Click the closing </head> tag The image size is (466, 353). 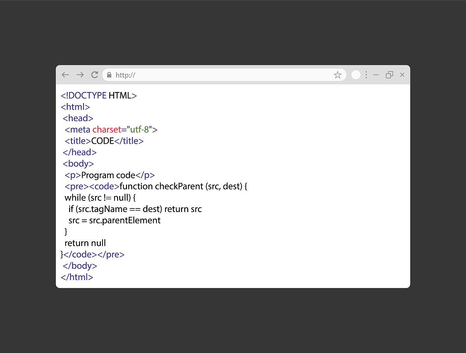click(x=80, y=152)
